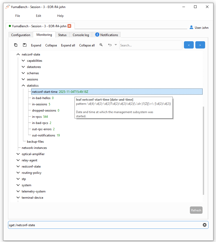Open the File menu
Image resolution: width=216 pixels, height=242 pixels.
[18, 16]
